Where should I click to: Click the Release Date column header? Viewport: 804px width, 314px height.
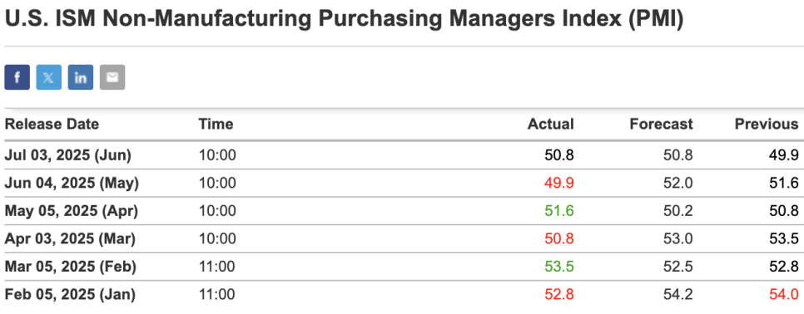[52, 124]
